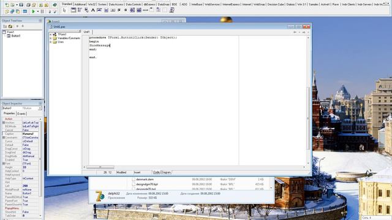Click the Step Over toolbar icon
The height and width of the screenshot is (220, 392).
tap(55, 11)
